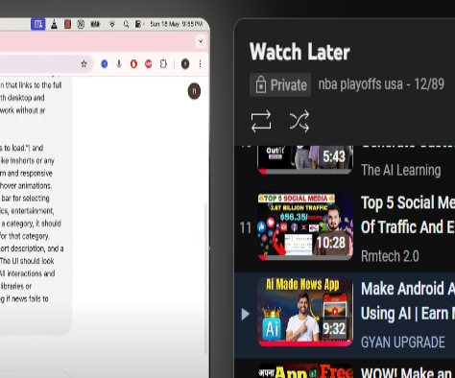Viewport: 455px width, 378px height.
Task: Click the chat page vertical scrollbar
Action: 206,278
